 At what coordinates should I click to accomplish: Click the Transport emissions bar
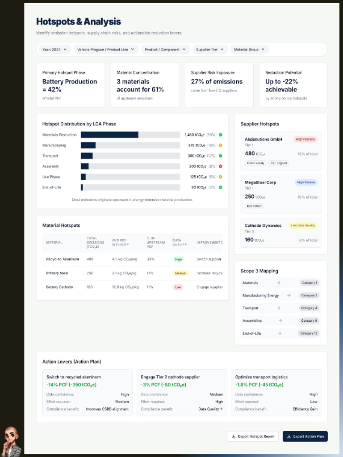click(130, 156)
